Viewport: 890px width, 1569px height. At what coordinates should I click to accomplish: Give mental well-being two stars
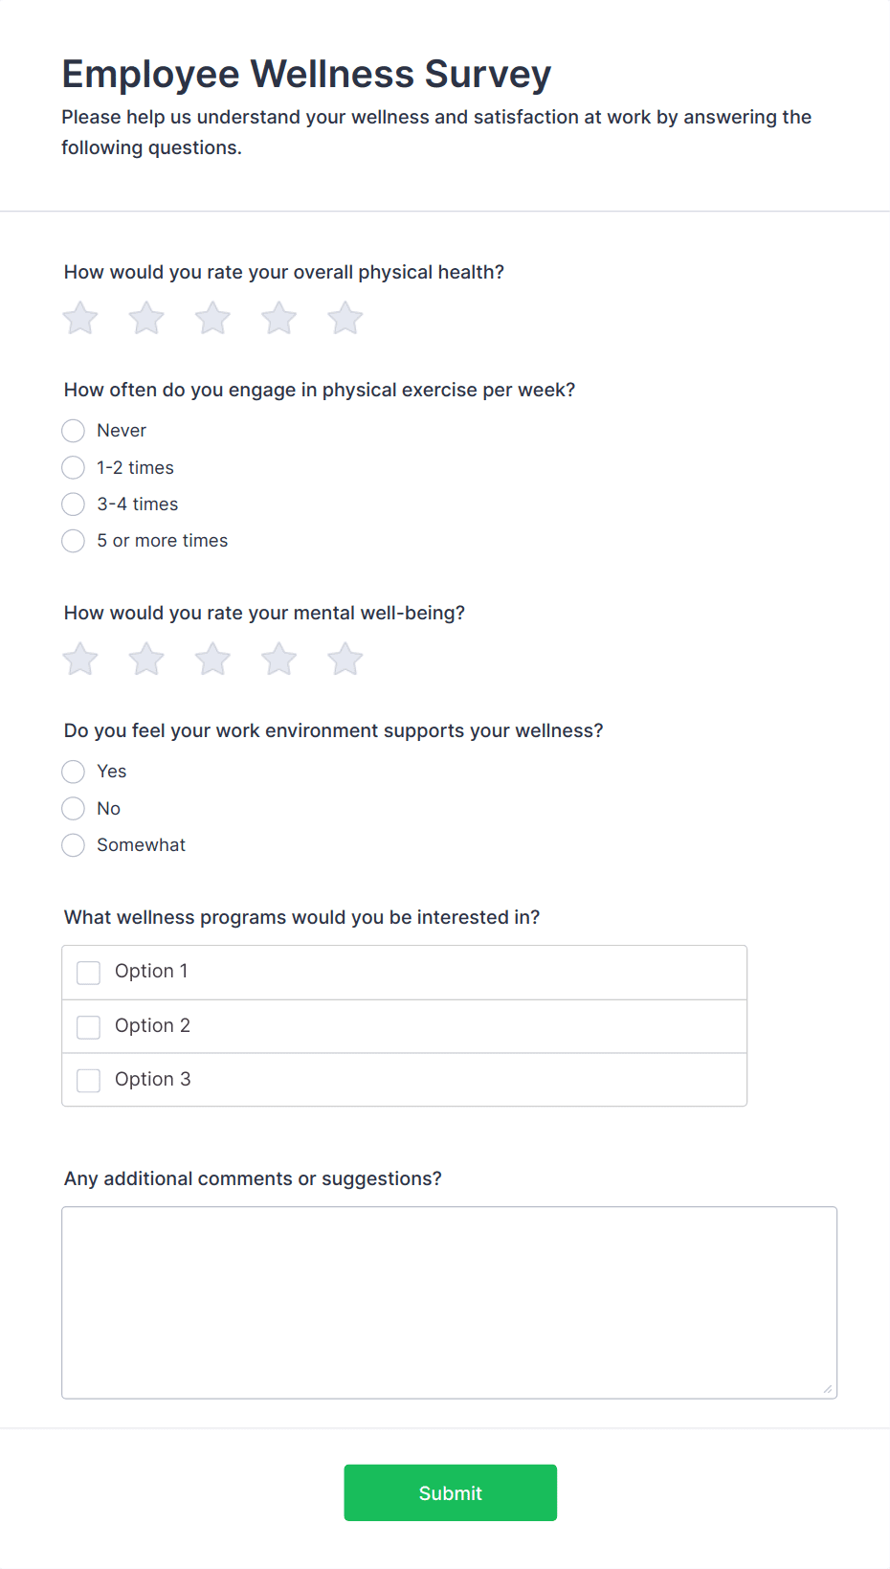click(146, 659)
